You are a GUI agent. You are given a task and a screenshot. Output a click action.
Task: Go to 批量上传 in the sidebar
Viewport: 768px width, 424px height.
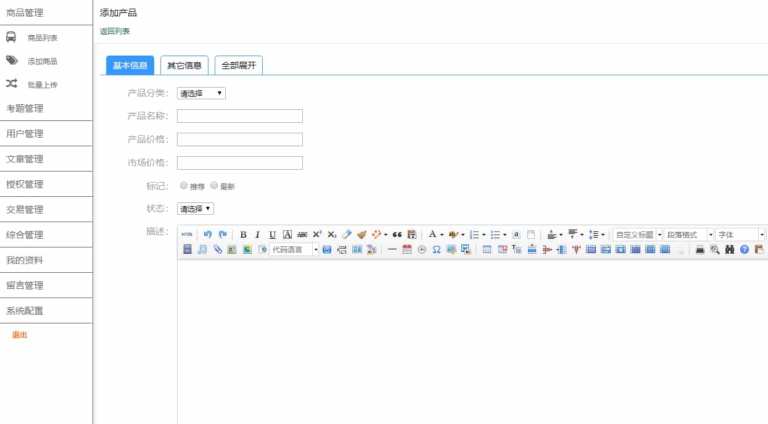point(43,85)
